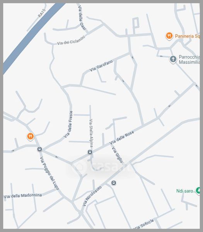Select the Via delle Fresie street label
The width and height of the screenshot is (203, 232).
click(68, 124)
